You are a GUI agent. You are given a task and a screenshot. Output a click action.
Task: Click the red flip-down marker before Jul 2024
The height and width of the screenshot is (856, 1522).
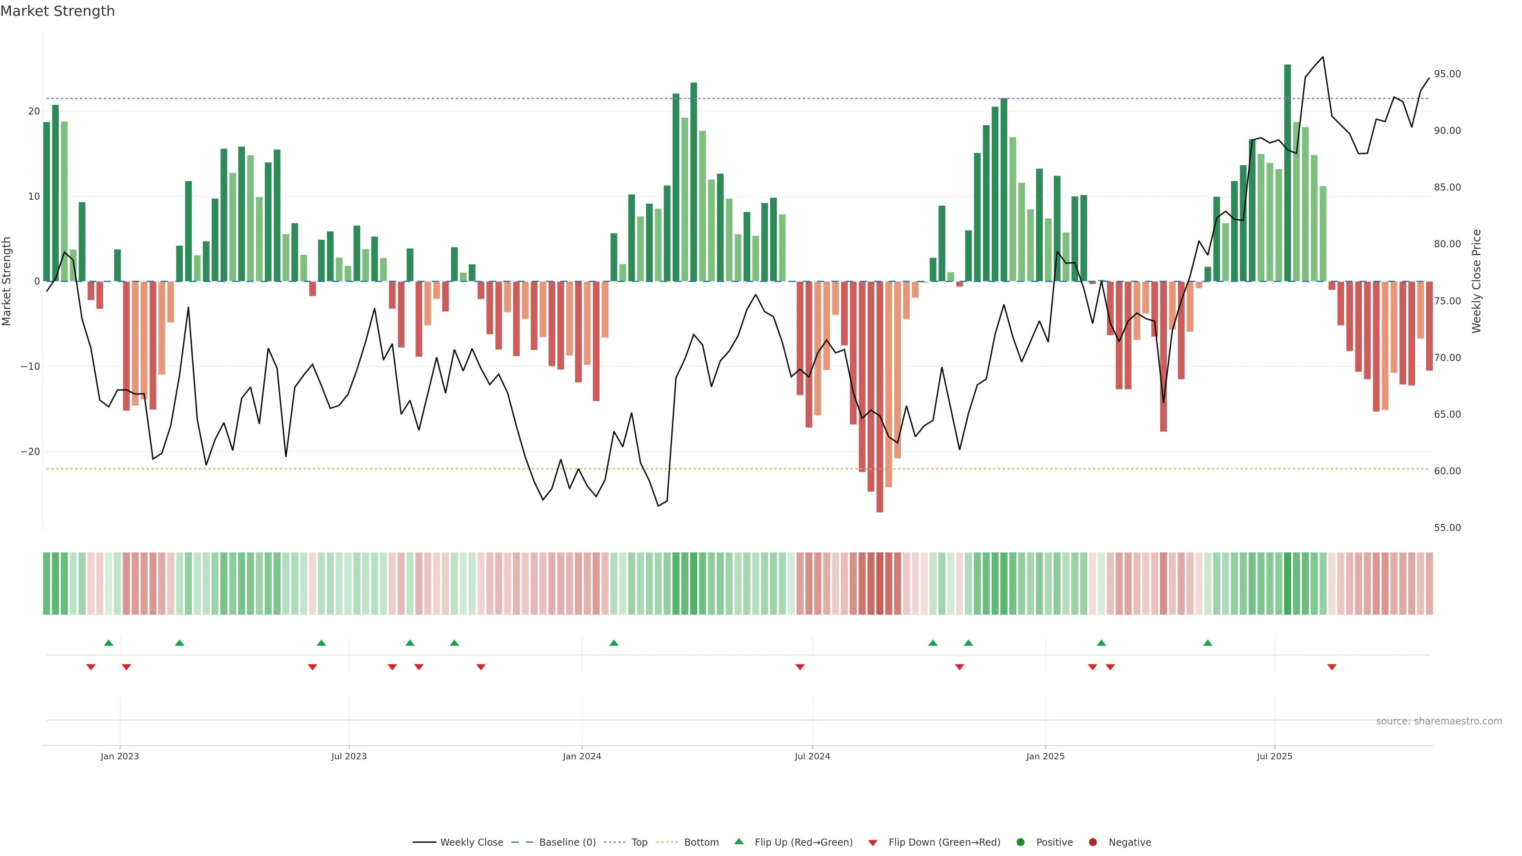[x=800, y=667]
